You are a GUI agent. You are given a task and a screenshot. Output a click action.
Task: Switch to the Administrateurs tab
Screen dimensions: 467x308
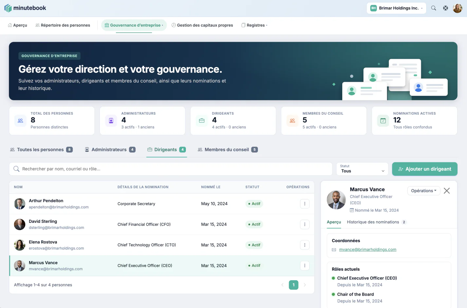tap(110, 150)
